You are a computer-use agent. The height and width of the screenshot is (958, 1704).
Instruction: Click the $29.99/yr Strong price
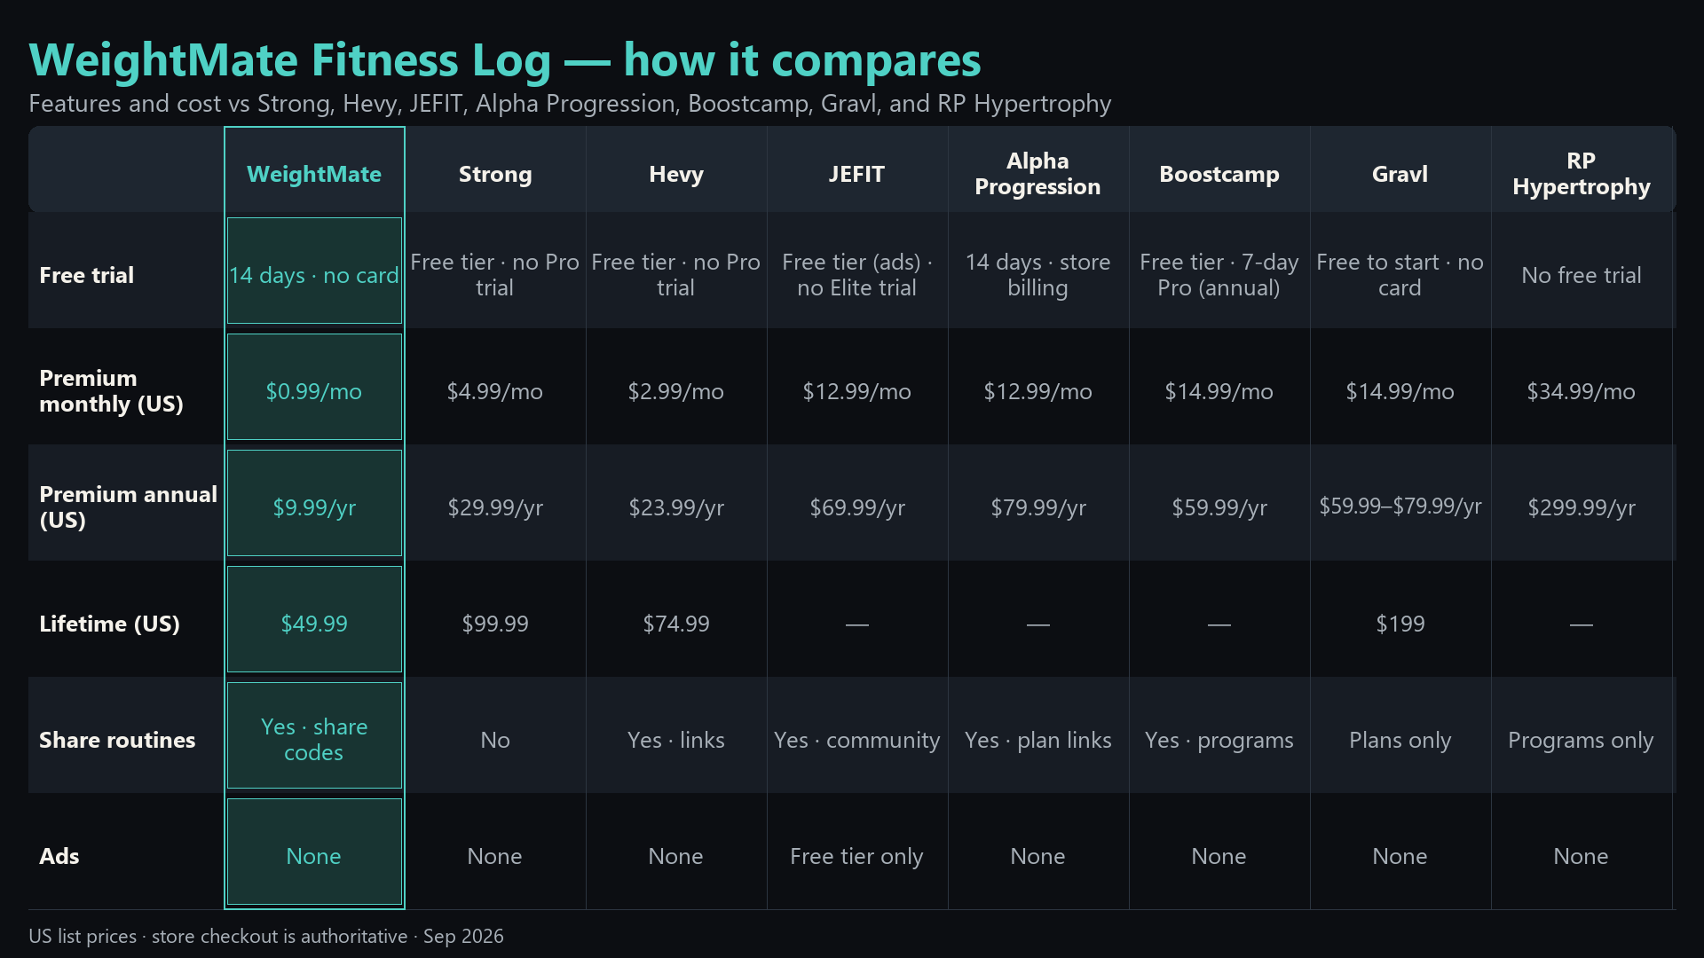tap(495, 507)
